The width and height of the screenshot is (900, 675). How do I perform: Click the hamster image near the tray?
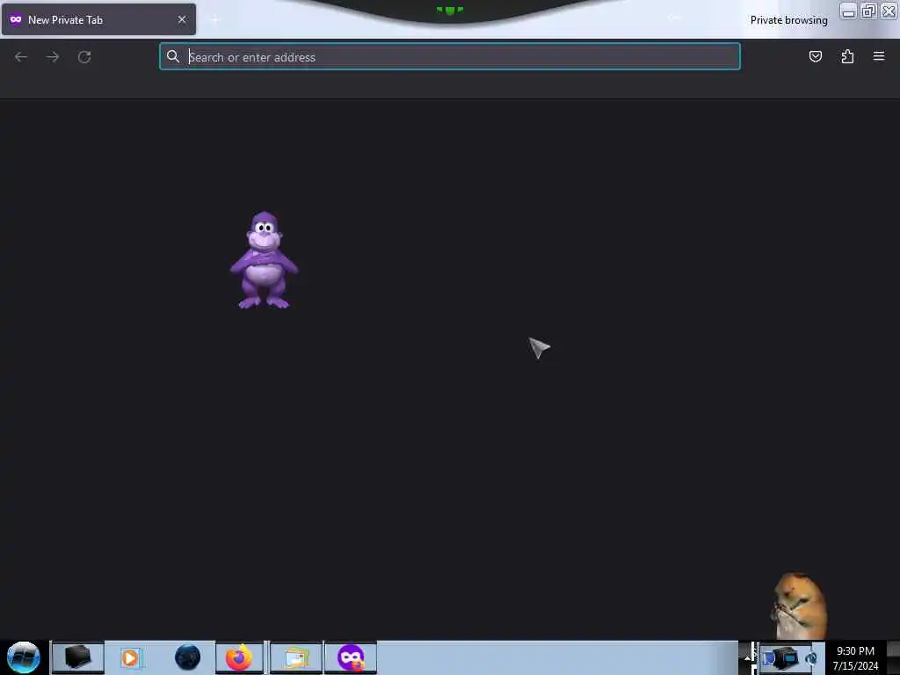click(x=798, y=606)
